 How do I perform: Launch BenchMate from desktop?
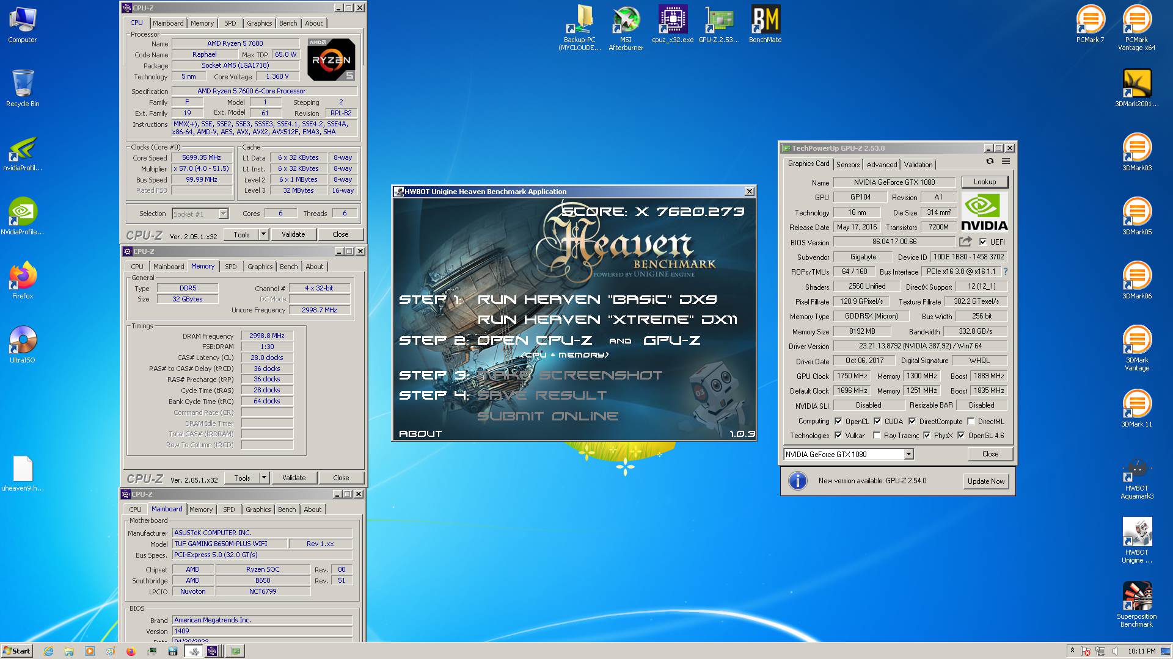click(x=766, y=25)
